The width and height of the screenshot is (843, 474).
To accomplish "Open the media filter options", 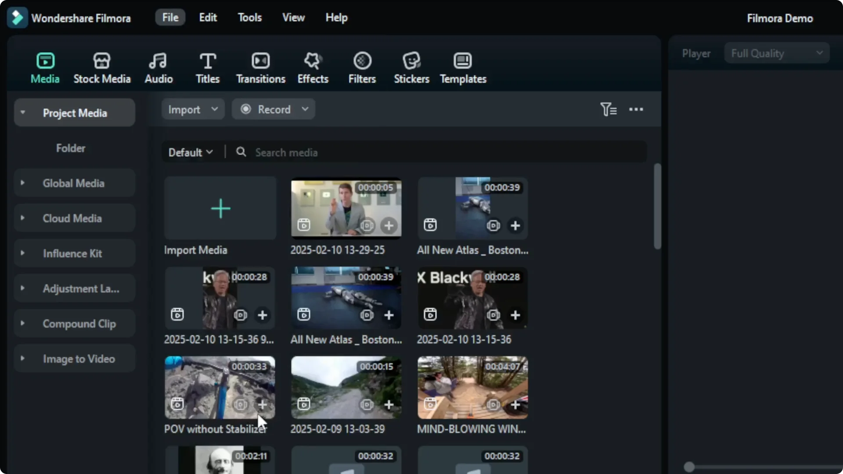I will click(609, 109).
